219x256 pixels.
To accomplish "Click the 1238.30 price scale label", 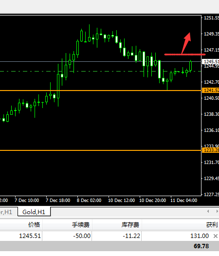I will click(211, 114).
